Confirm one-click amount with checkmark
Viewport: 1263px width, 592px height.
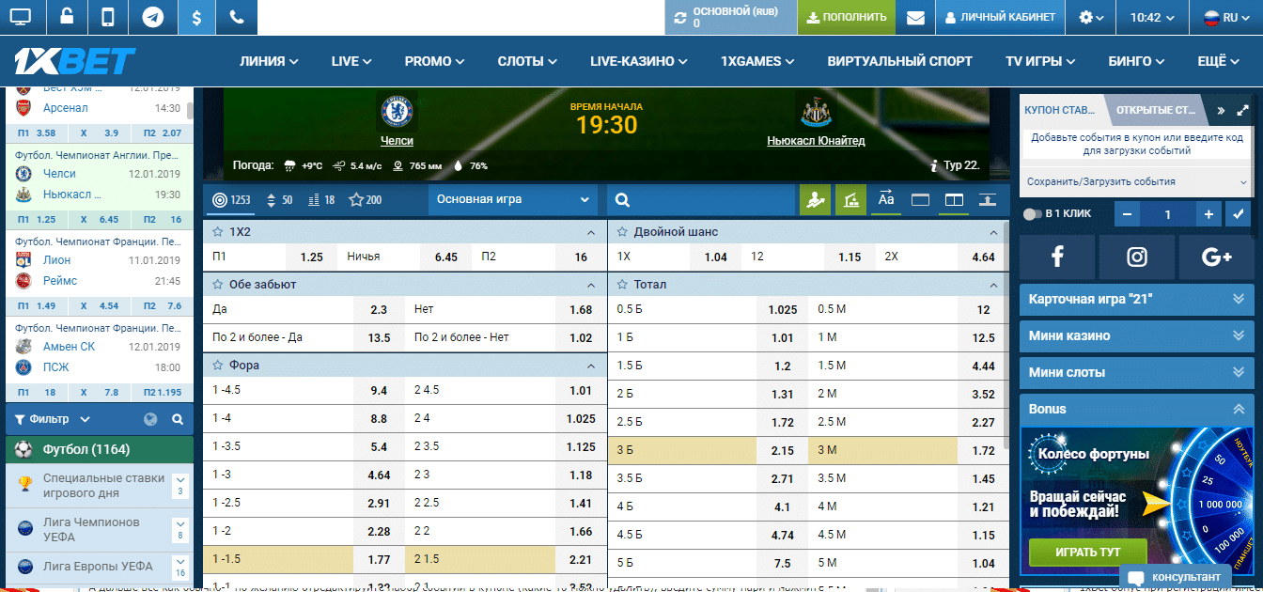[1238, 214]
